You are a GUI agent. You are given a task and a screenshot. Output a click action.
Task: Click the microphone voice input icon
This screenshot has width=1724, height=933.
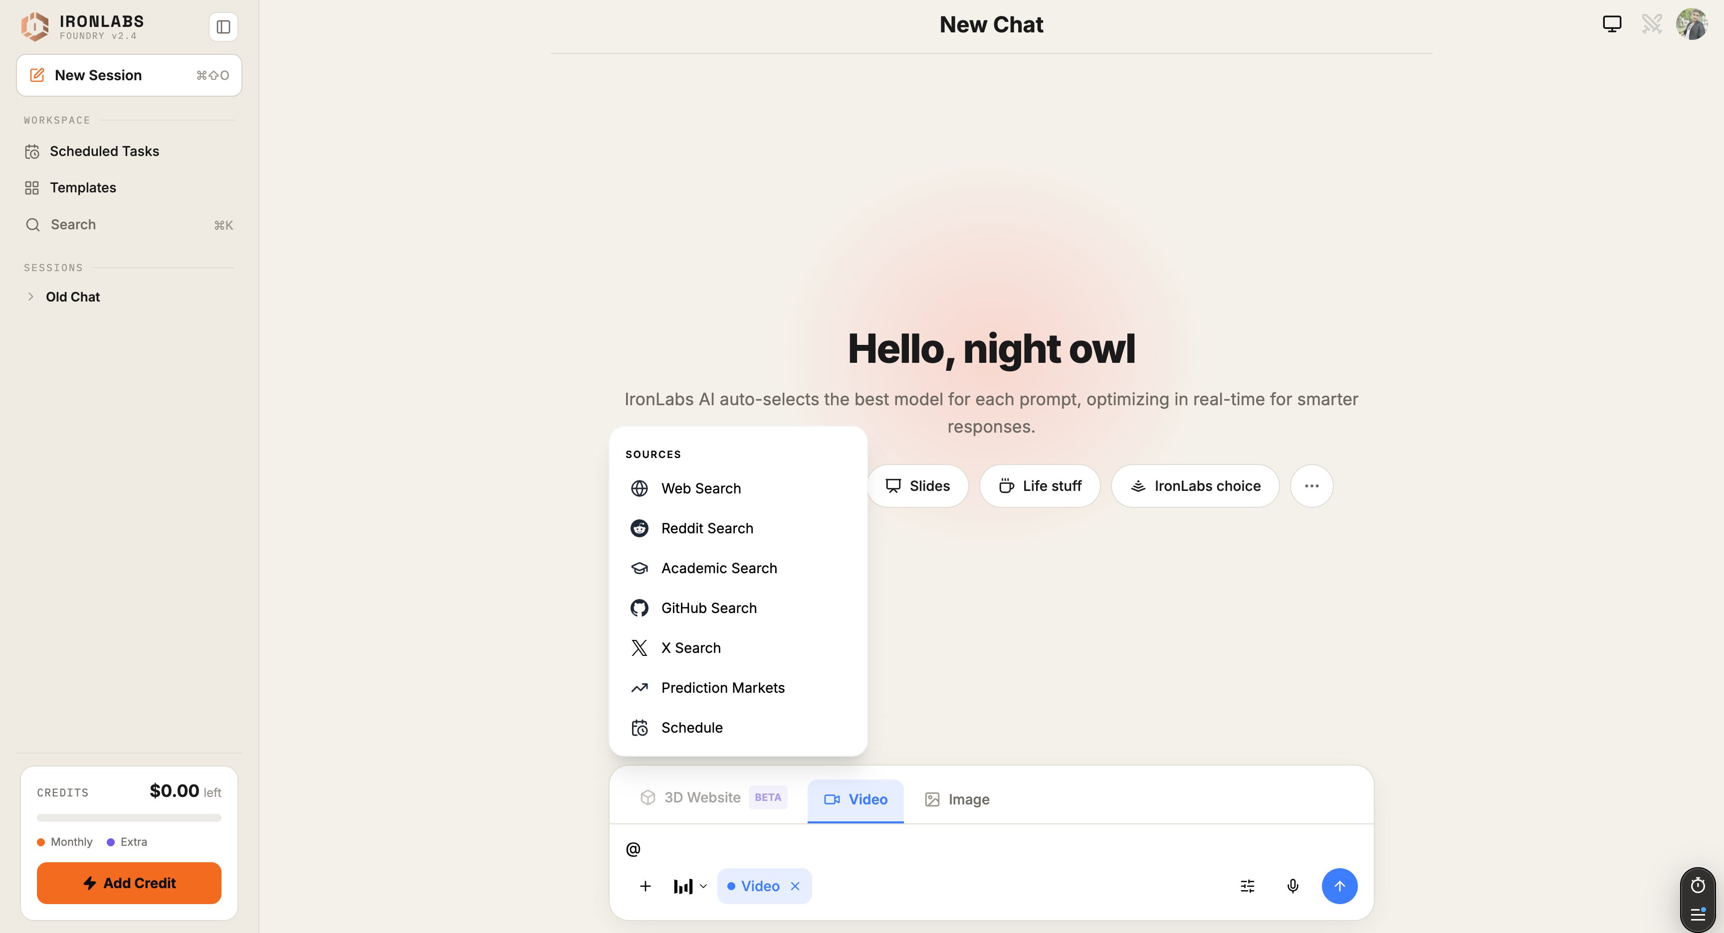1293,886
